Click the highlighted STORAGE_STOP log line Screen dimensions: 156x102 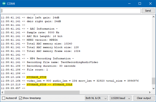(x=36, y=77)
